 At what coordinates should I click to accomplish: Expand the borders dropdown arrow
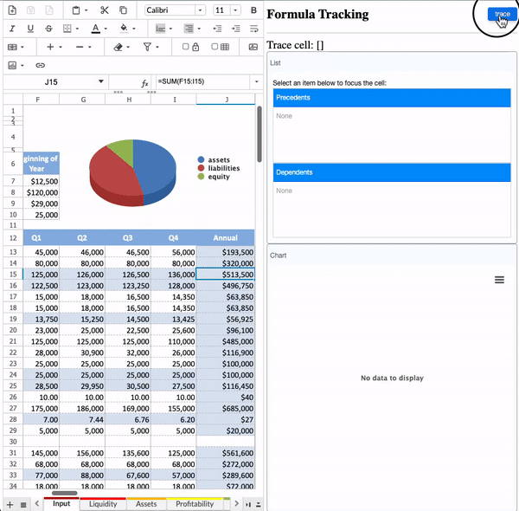77,29
